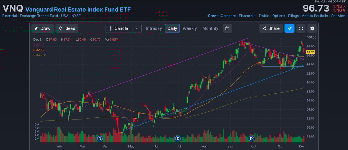Click the dividend marker near July
The height and width of the screenshot is (150, 348).
(x=178, y=139)
